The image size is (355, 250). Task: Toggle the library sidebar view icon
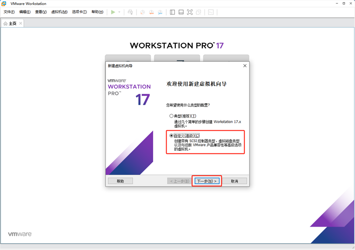point(172,12)
